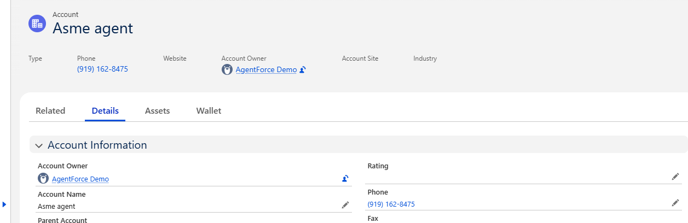Call header phone number (919) 162-8475
This screenshot has width=688, height=223.
click(x=102, y=69)
